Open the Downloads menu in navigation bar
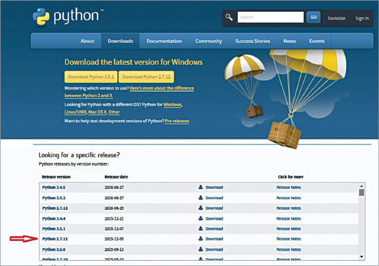Screen dimensions: 379x266 pyautogui.click(x=120, y=41)
